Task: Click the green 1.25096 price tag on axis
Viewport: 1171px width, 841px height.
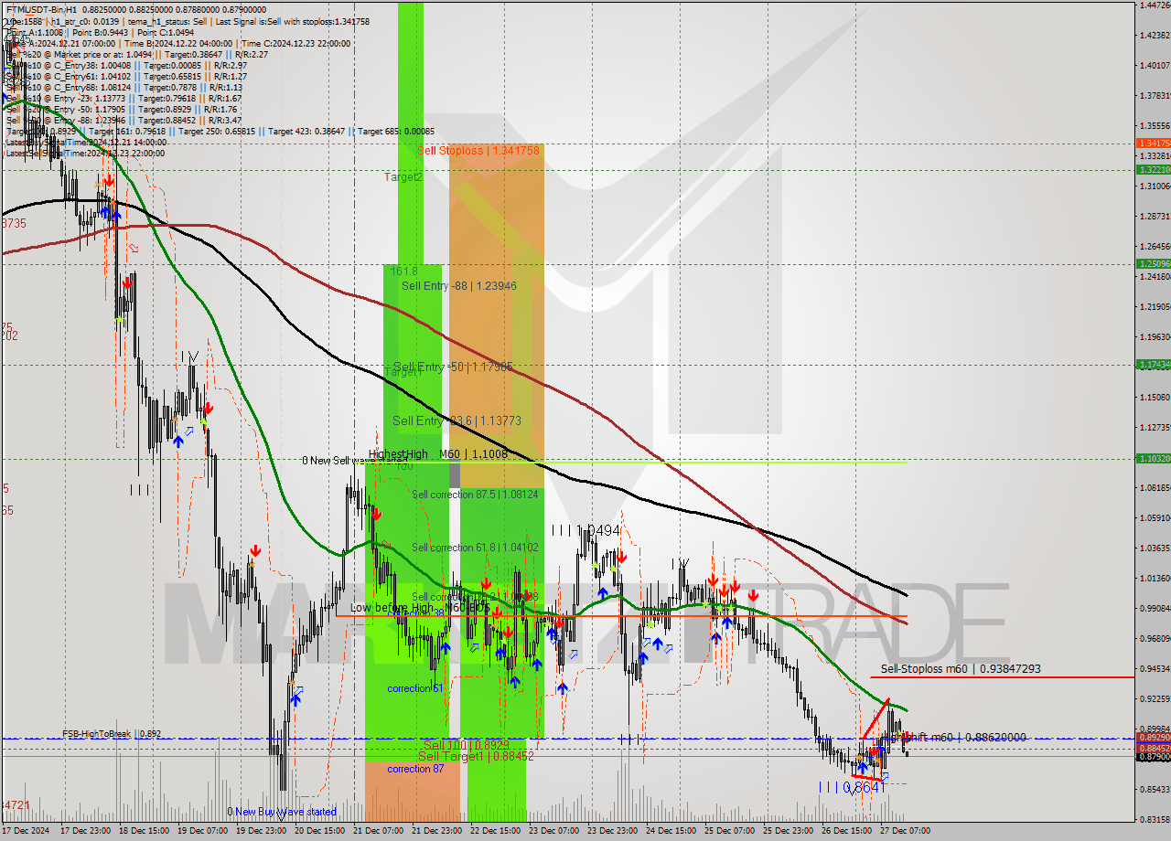Action: click(x=1153, y=263)
